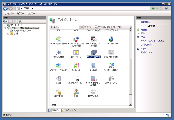Click the 機能を開く action link

[x=145, y=22]
